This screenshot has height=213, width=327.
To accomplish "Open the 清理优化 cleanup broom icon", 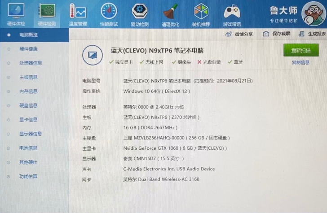I will pos(170,11).
